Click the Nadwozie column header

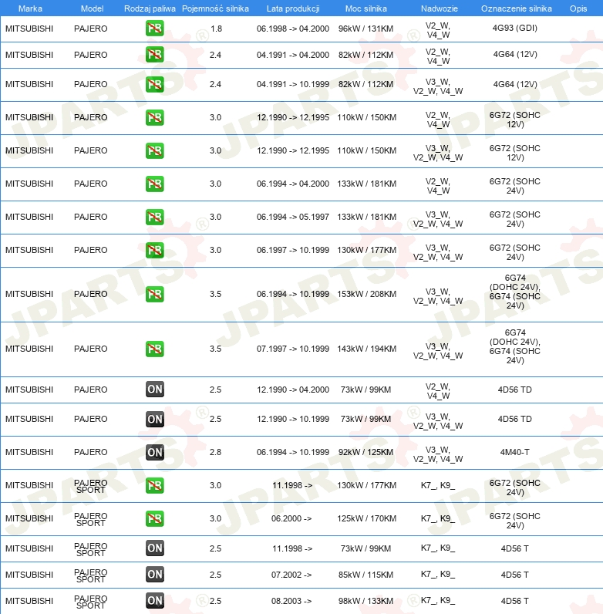point(439,8)
